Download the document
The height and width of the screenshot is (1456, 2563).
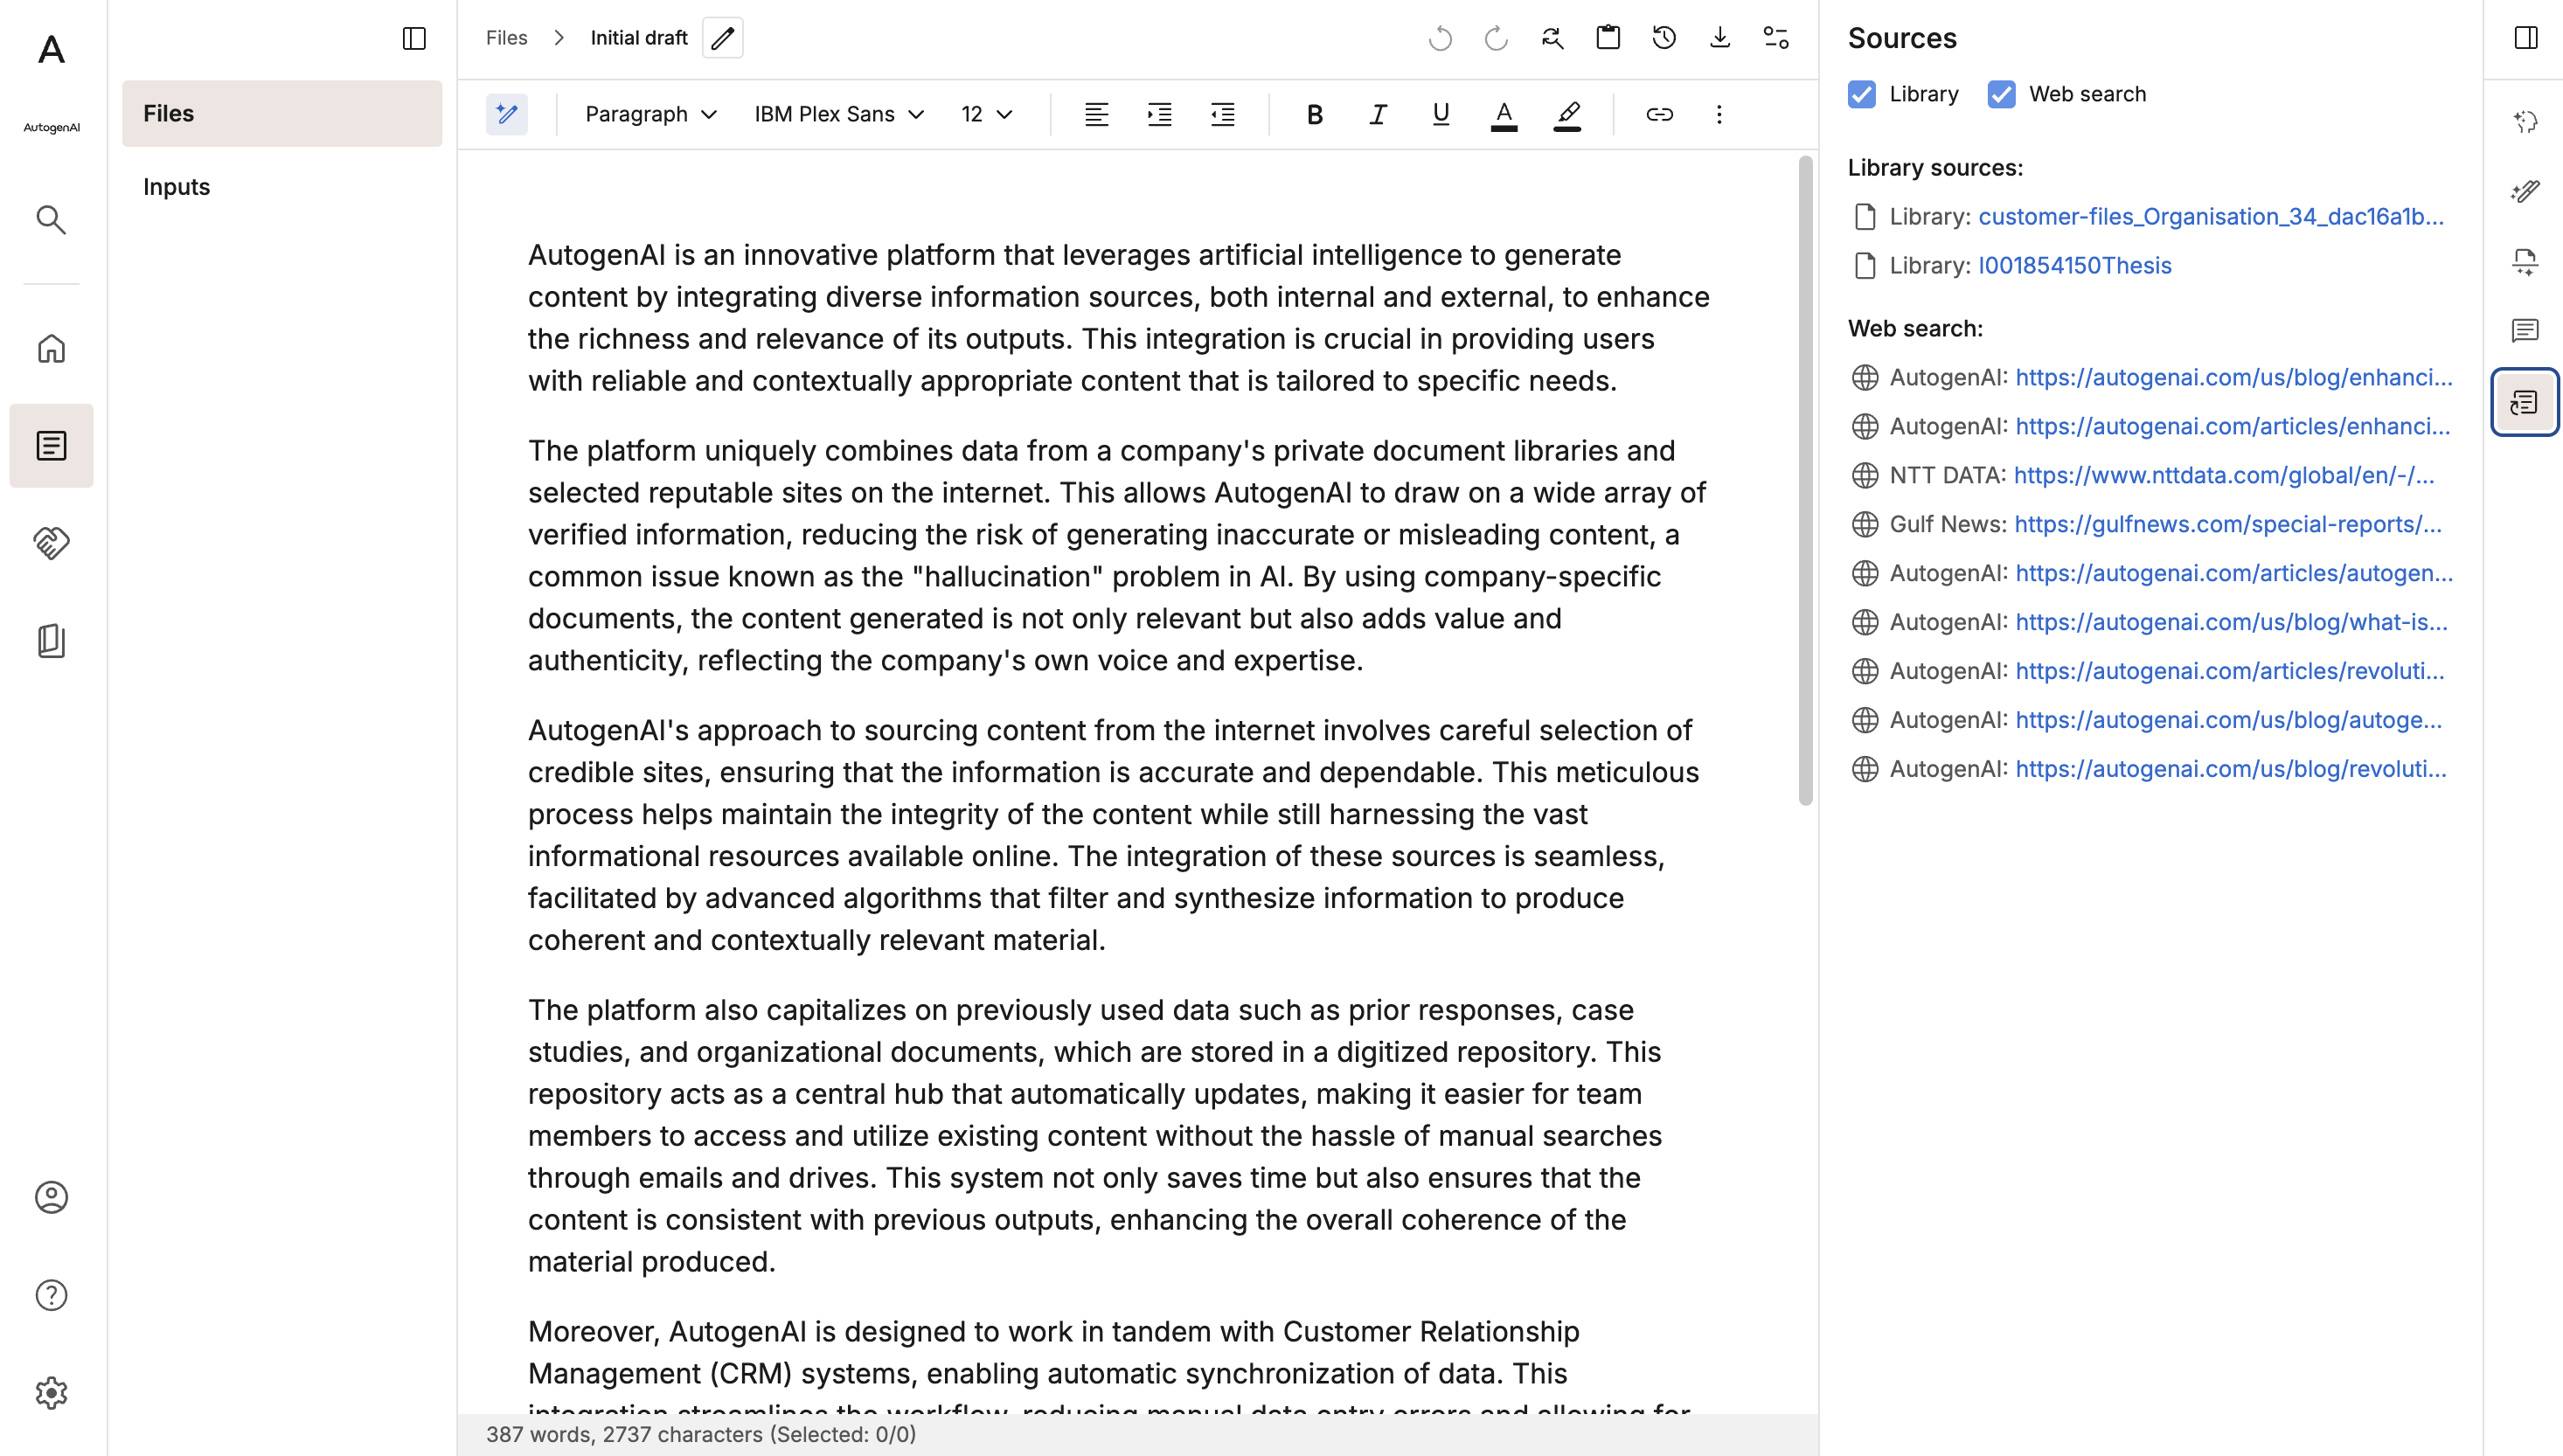[x=1720, y=38]
